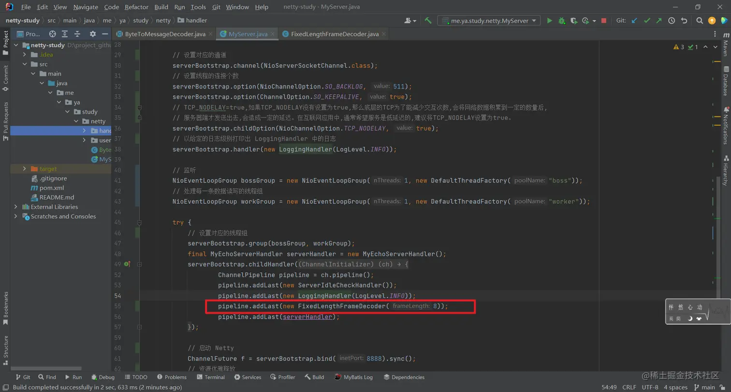Close the FixedLengthFrameDecoder.java tab
The height and width of the screenshot is (392, 731).
coord(384,34)
